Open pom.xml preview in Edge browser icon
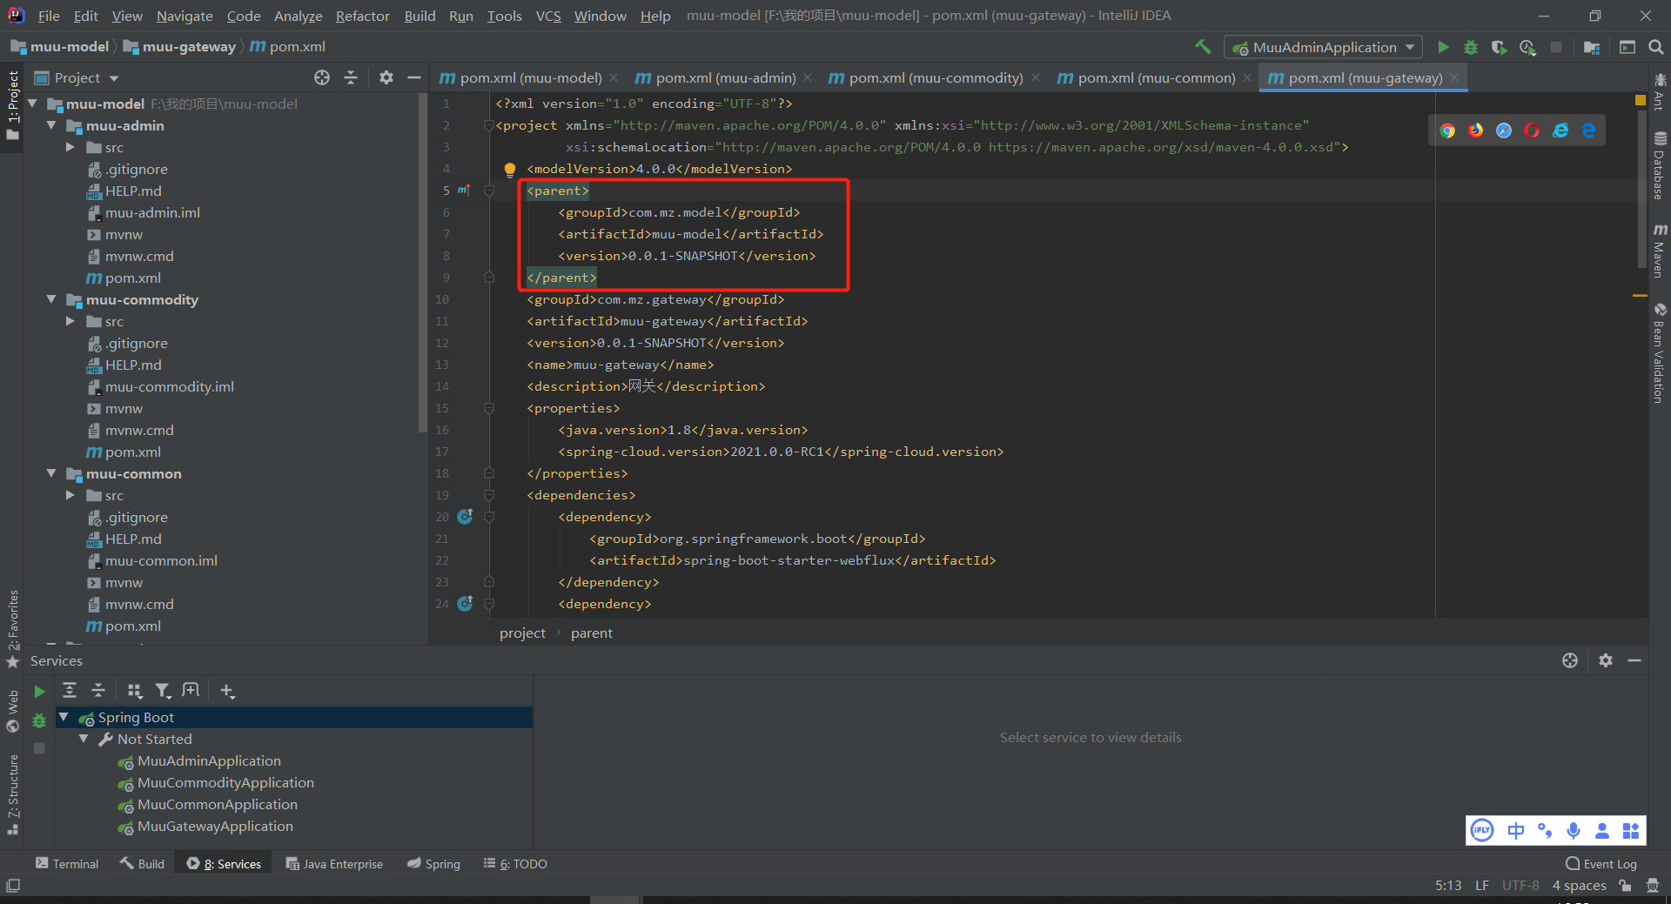1671x904 pixels. pyautogui.click(x=1589, y=131)
